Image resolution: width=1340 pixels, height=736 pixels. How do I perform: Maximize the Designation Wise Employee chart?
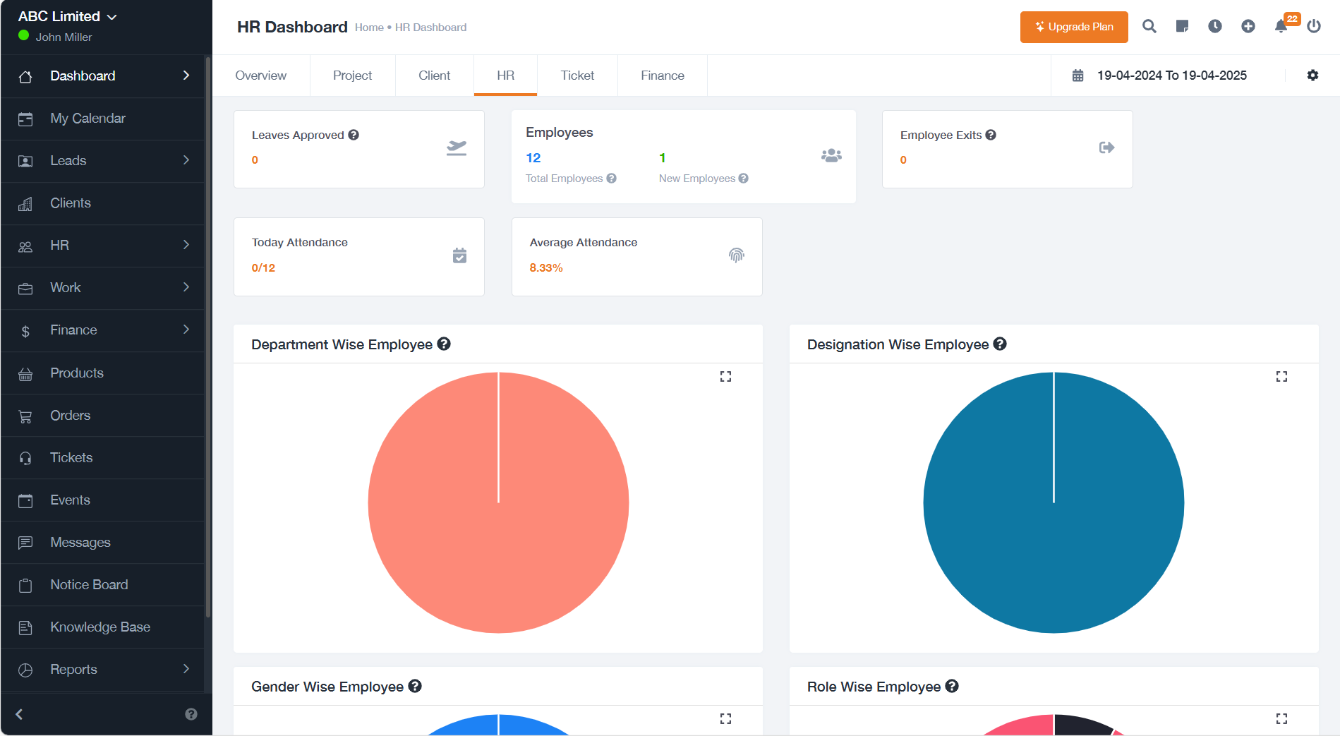[x=1281, y=377]
